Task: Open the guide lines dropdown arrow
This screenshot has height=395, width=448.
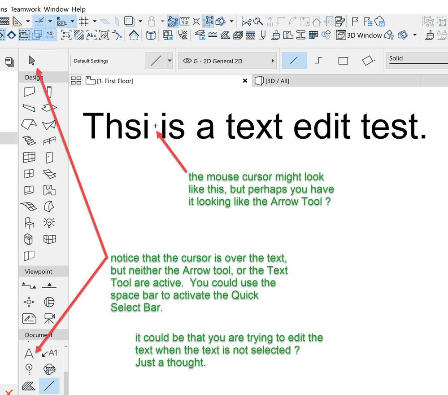Action: pyautogui.click(x=50, y=21)
